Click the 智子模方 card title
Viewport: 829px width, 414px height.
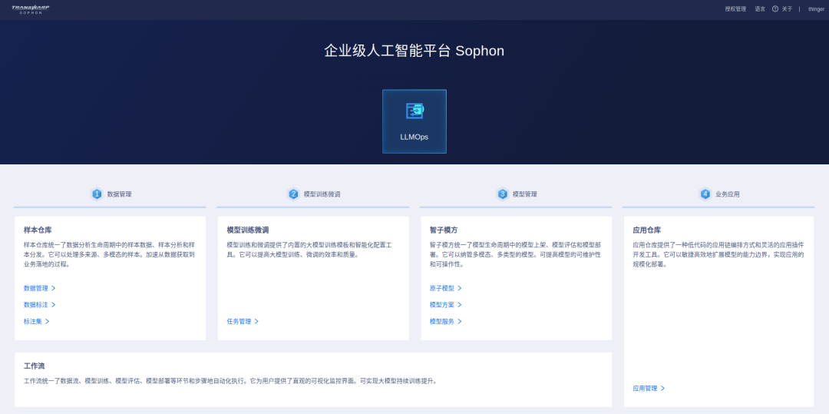coord(444,230)
